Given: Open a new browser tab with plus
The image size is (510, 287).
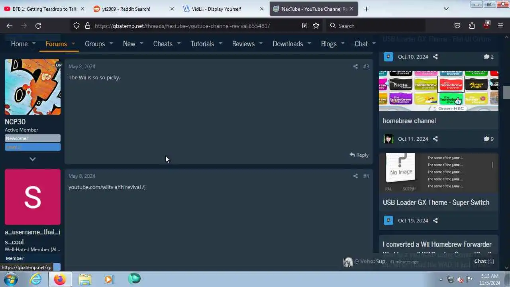Looking at the screenshot, I should tap(366, 9).
